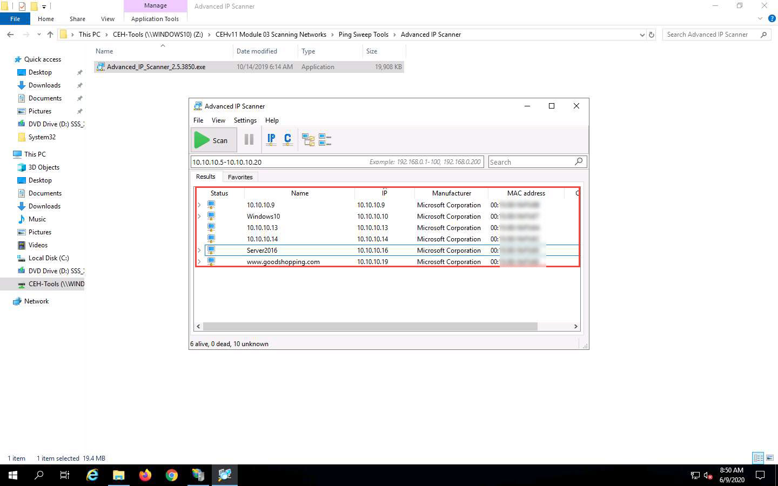Select Advanced_IP_Scanner_2.5.3850.exe file

pos(249,67)
